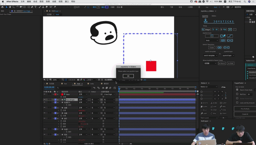Toggle the Parent-Chain Nulls checkbox
This screenshot has height=145, width=256.
237,90
